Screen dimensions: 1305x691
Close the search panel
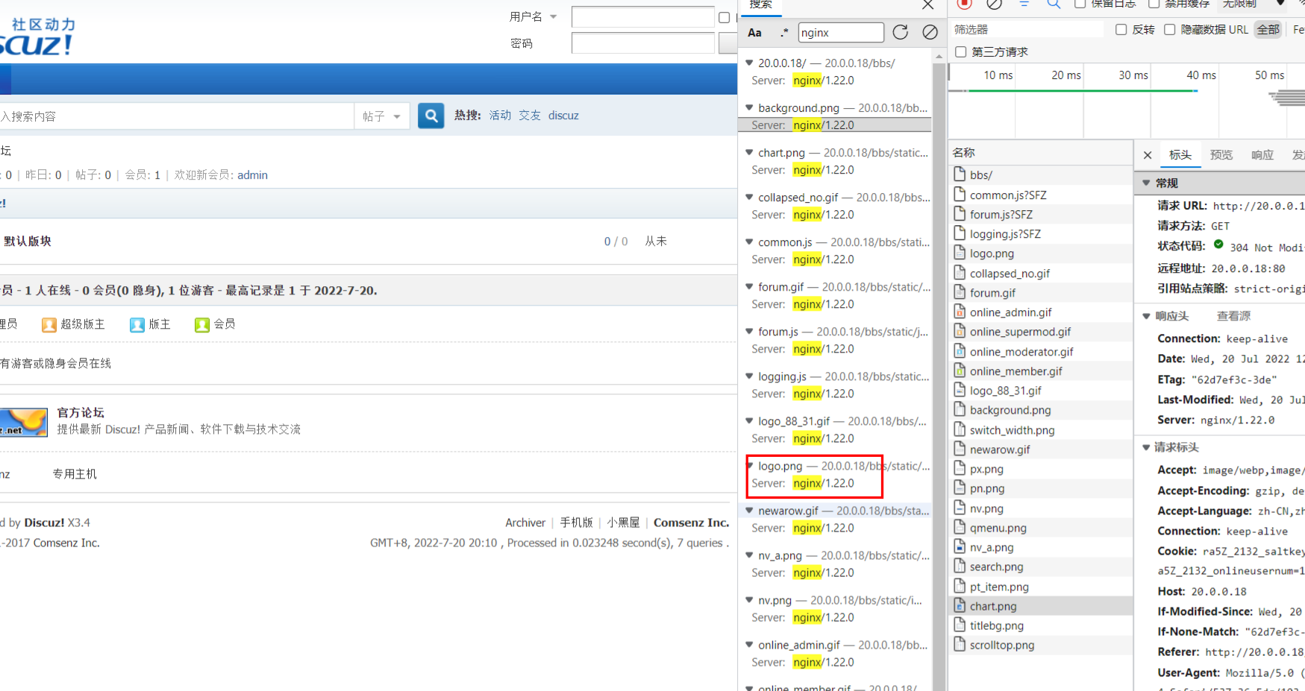pyautogui.click(x=927, y=5)
